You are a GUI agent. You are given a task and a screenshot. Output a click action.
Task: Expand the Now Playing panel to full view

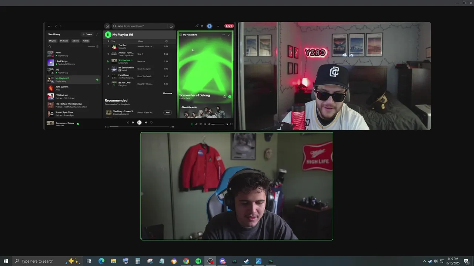(x=229, y=35)
